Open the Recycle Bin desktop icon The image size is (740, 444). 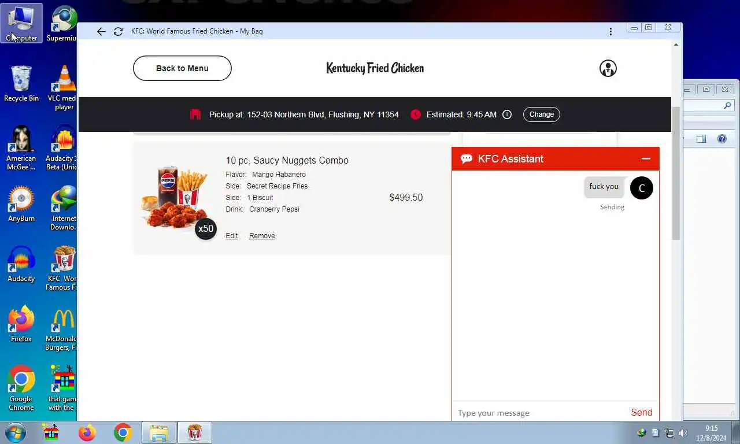(21, 84)
